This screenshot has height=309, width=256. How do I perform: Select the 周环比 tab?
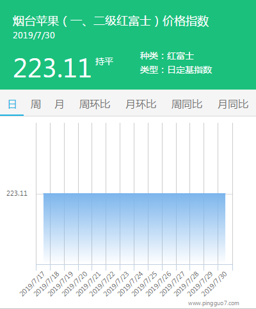tap(95, 104)
